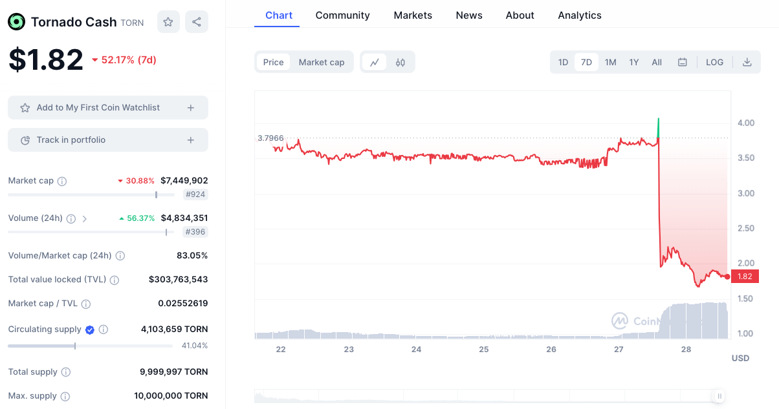This screenshot has height=409, width=779.
Task: Click the $7,449,902 market cap value
Action: pos(184,181)
